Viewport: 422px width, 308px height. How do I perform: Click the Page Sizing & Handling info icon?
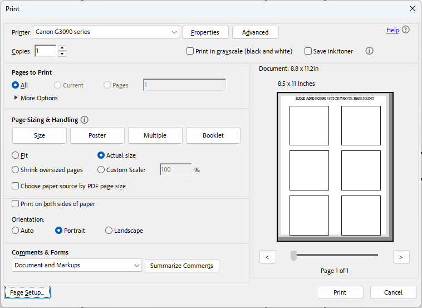(85, 120)
